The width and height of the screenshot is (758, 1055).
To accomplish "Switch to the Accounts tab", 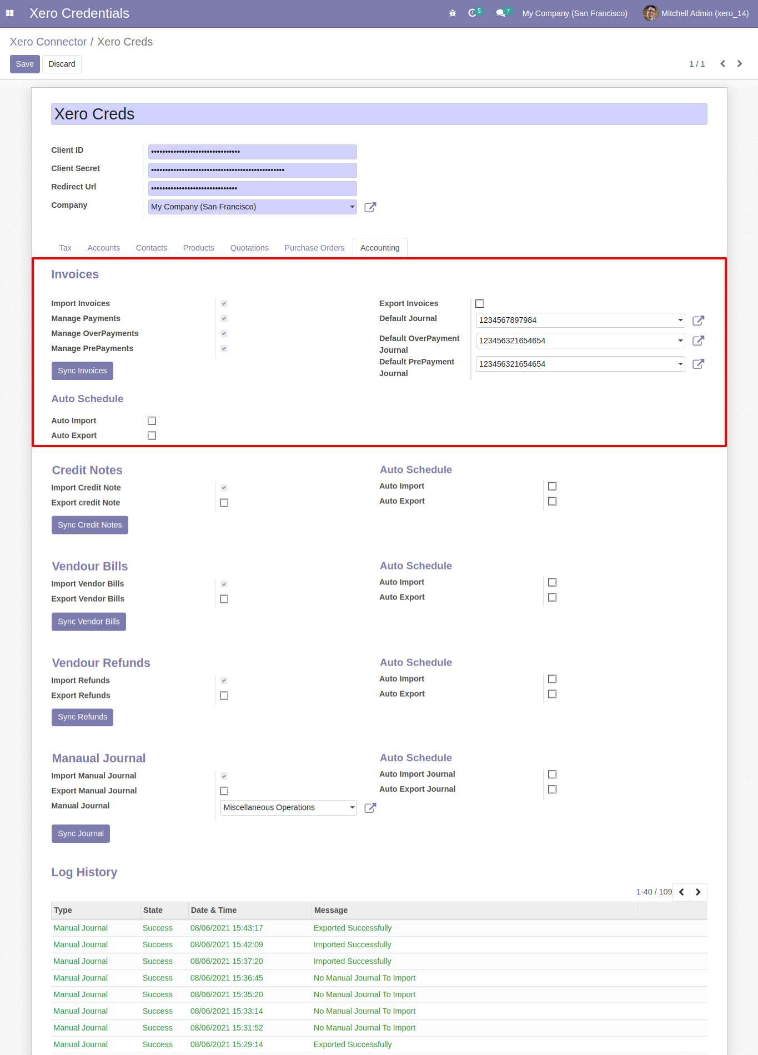I will (104, 248).
